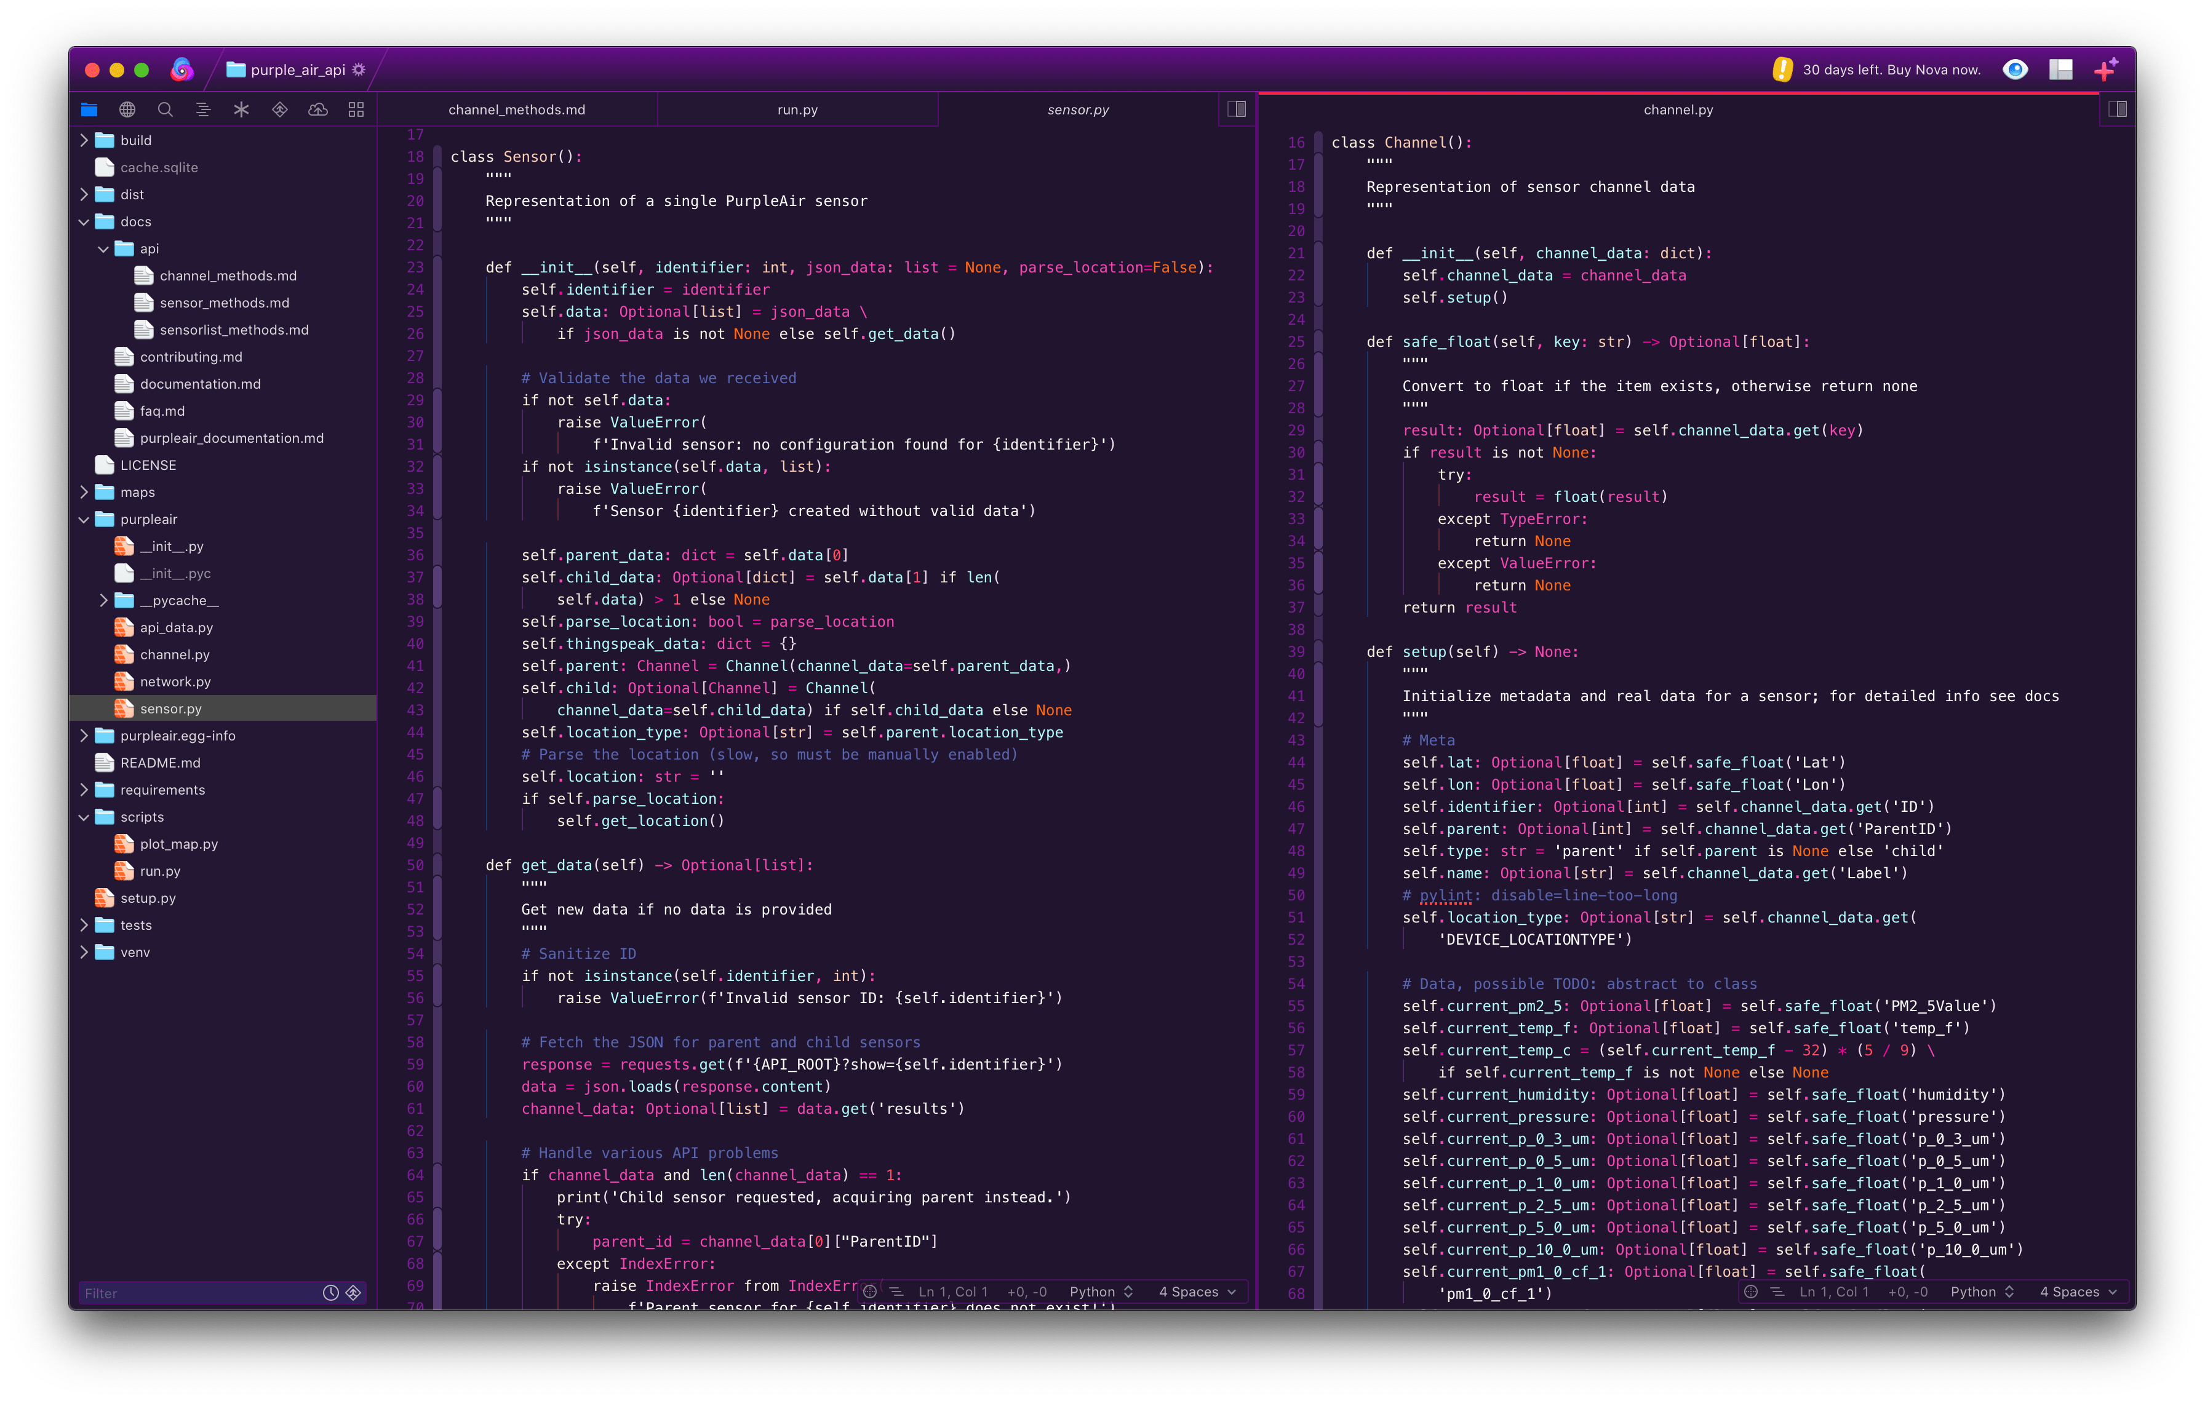
Task: Toggle split view icon beside sensor.py tab
Action: tap(1236, 109)
